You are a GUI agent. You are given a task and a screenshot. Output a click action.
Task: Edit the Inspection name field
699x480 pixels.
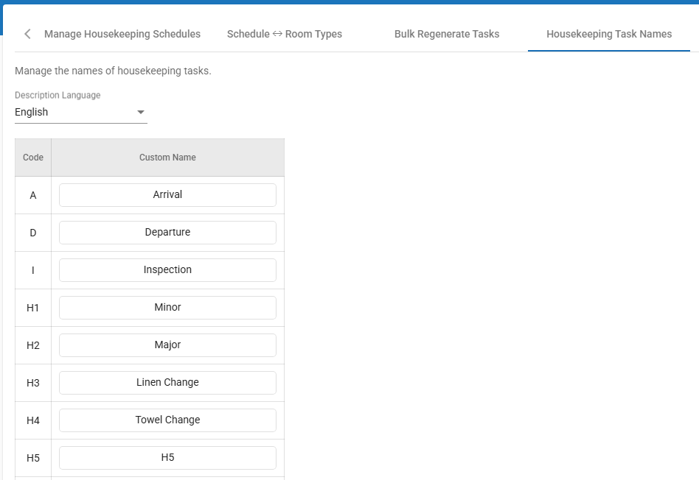[167, 270]
